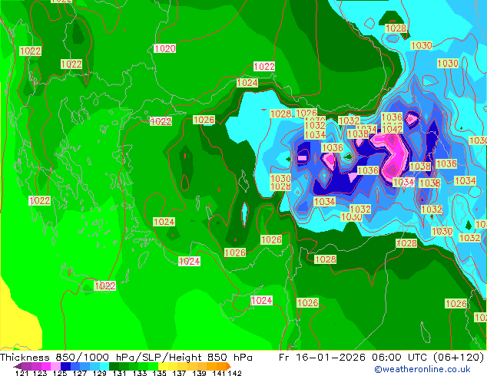This screenshot has height=376, width=487.
Task: Click the 1028 label left of 1026 at cold pool edge
Action: coord(281,114)
